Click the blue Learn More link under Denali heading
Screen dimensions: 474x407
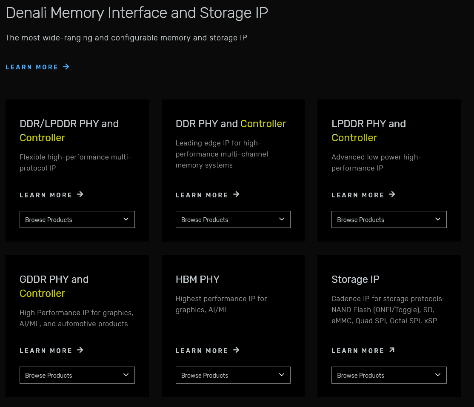click(37, 67)
